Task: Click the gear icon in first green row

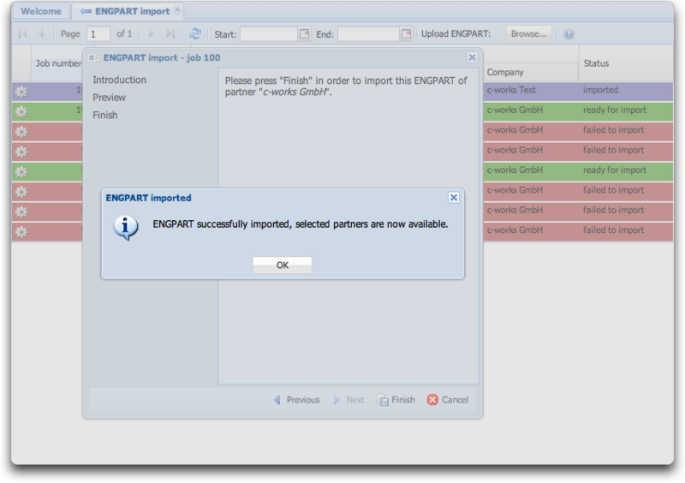Action: pyautogui.click(x=21, y=110)
